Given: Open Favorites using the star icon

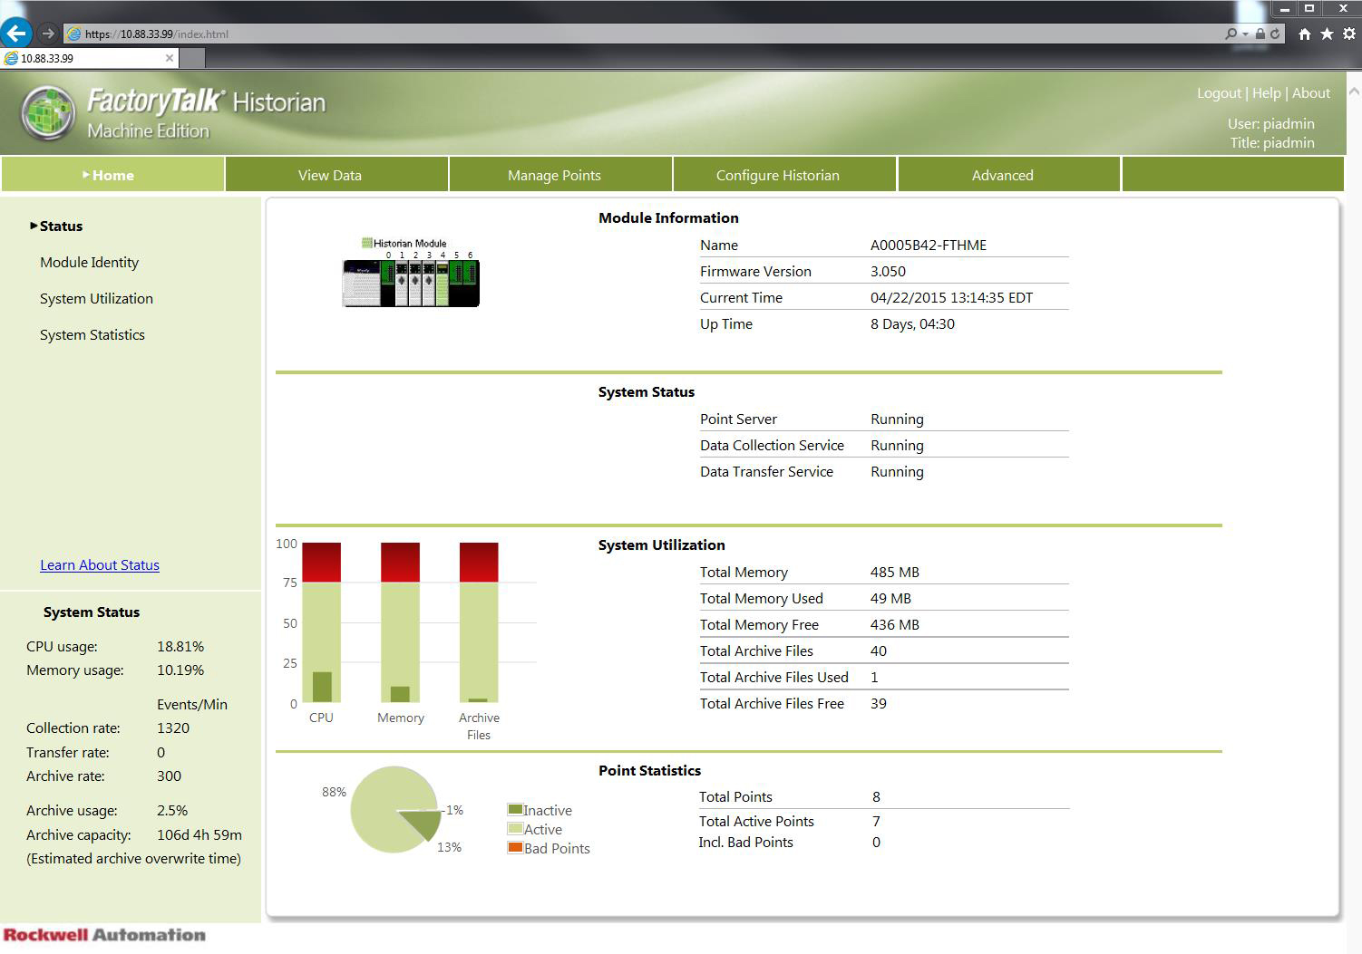Looking at the screenshot, I should [1327, 34].
